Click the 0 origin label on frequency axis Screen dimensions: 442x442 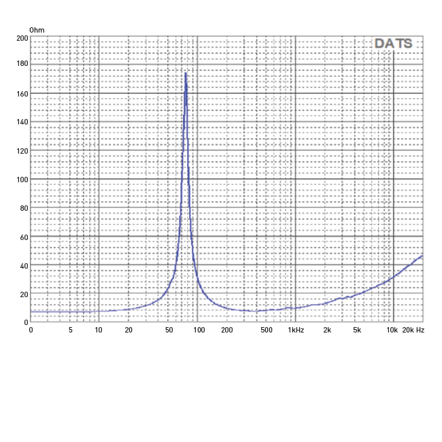pyautogui.click(x=31, y=330)
